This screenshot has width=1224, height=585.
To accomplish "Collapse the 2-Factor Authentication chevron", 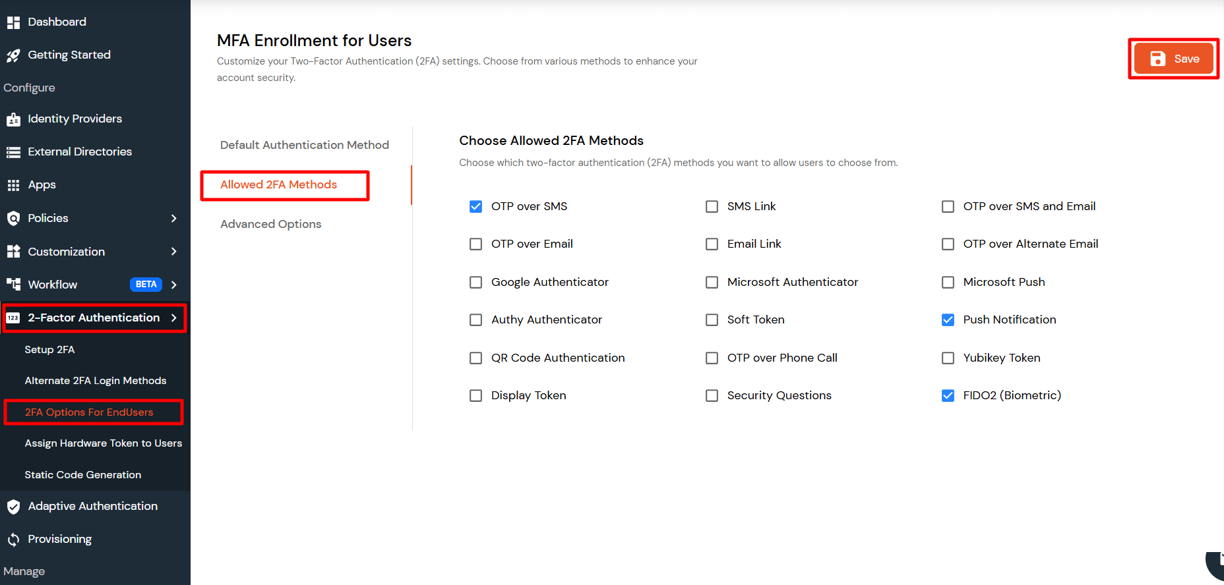I will click(174, 318).
